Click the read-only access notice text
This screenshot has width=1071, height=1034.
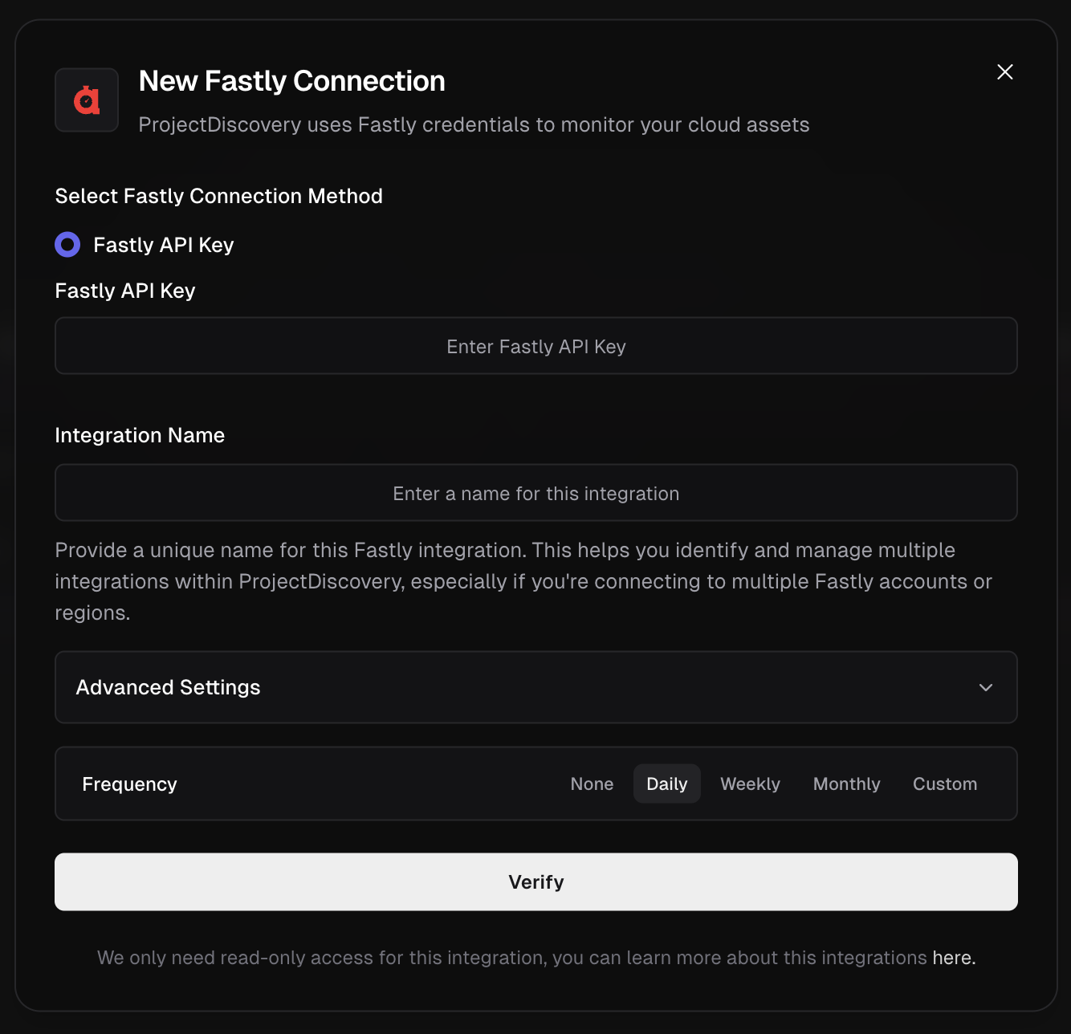pyautogui.click(x=514, y=957)
